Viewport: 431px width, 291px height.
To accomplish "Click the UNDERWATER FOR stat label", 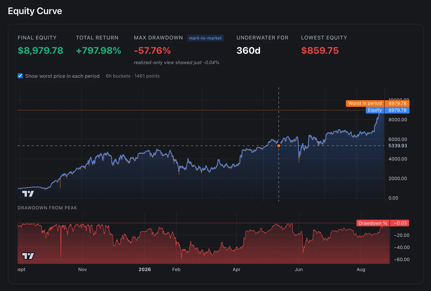I will click(x=262, y=38).
